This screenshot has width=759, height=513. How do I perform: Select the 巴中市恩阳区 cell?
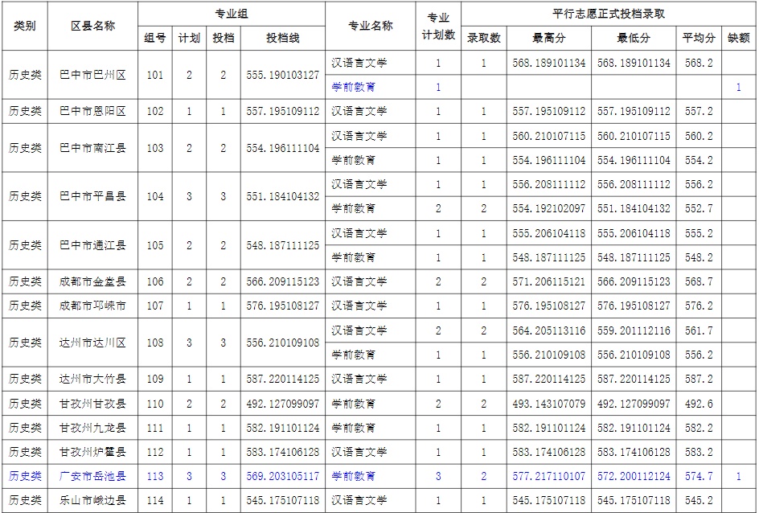[93, 111]
